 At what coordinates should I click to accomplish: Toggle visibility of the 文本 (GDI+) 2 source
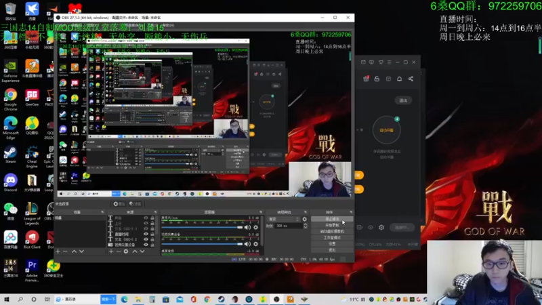click(146, 239)
